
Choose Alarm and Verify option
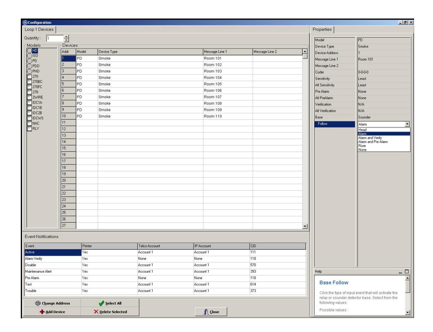384,138
